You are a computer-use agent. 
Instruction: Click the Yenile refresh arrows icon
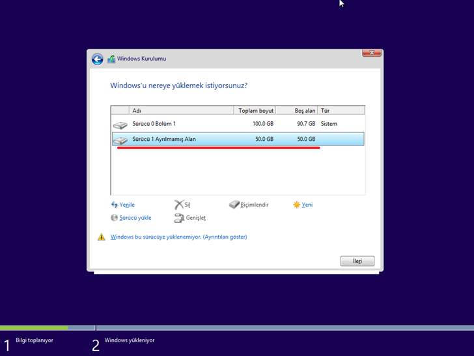click(x=115, y=205)
